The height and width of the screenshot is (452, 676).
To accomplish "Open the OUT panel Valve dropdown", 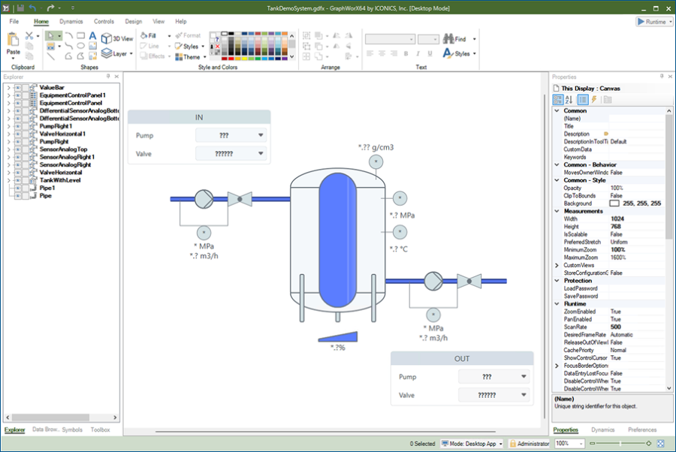I will click(x=524, y=395).
